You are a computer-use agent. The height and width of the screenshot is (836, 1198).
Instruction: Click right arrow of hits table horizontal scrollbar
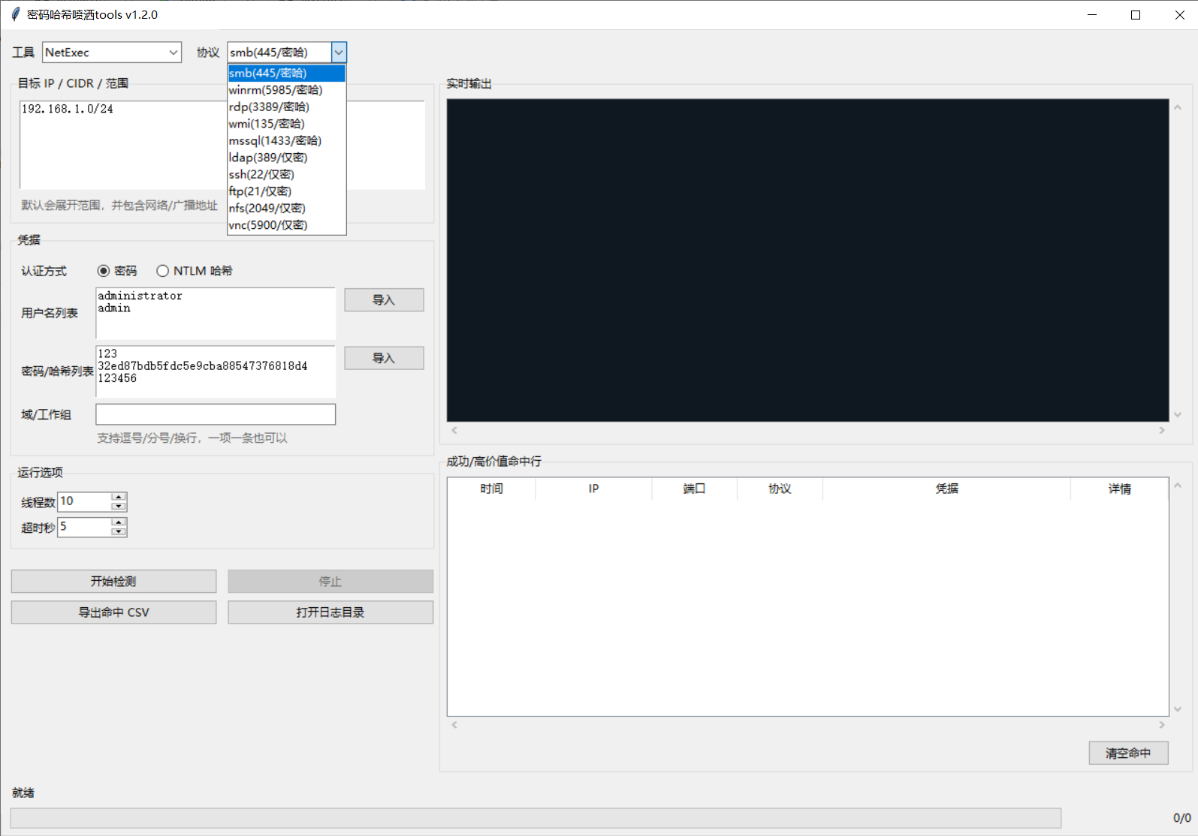(1162, 725)
